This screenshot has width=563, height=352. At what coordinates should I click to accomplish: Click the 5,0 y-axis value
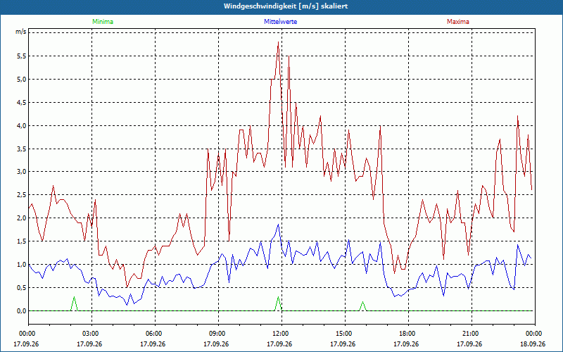22,80
